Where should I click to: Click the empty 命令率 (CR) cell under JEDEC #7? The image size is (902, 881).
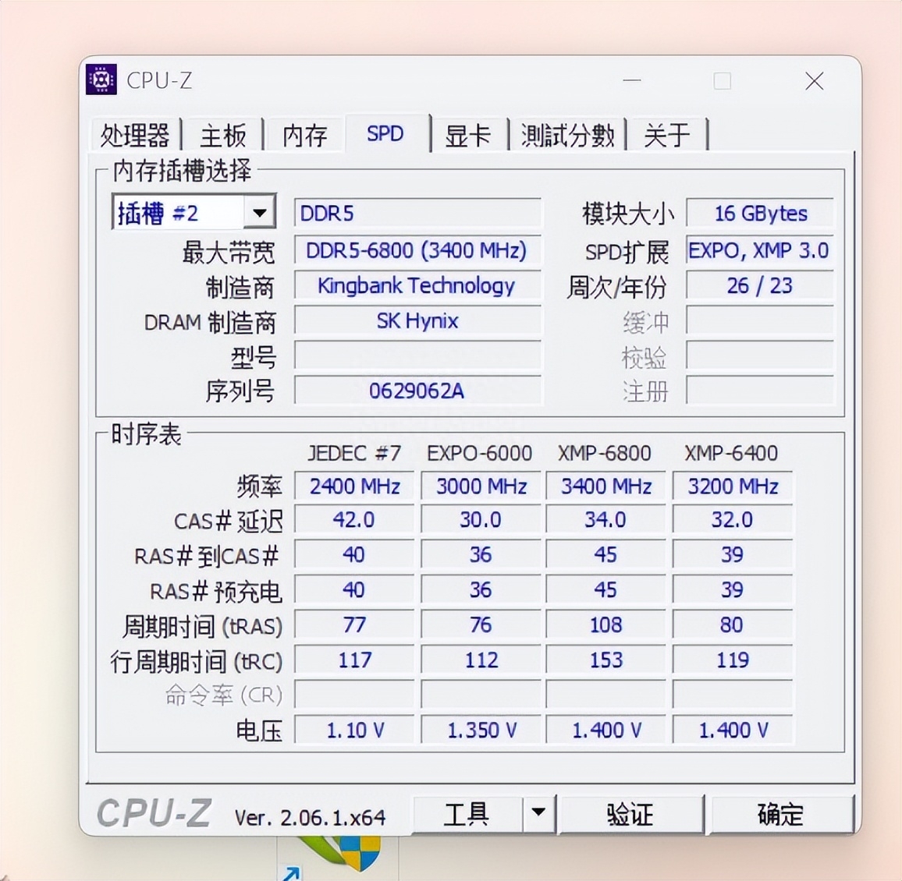354,695
